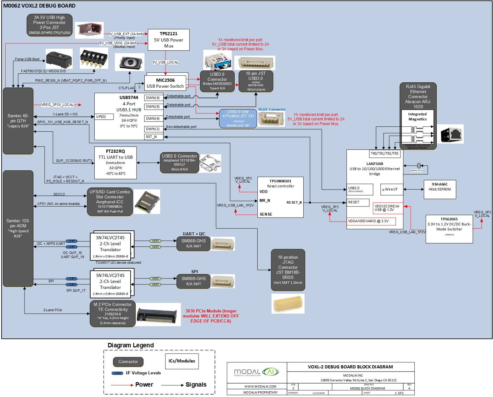Click the DWN(1) non-detachable port box
The width and height of the screenshot is (493, 397).
coord(154,129)
